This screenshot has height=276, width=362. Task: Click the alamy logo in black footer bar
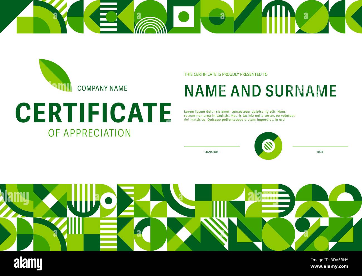28,263
